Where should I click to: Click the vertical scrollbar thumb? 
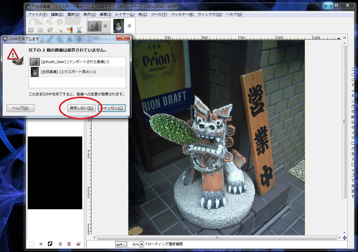pyautogui.click(x=344, y=122)
